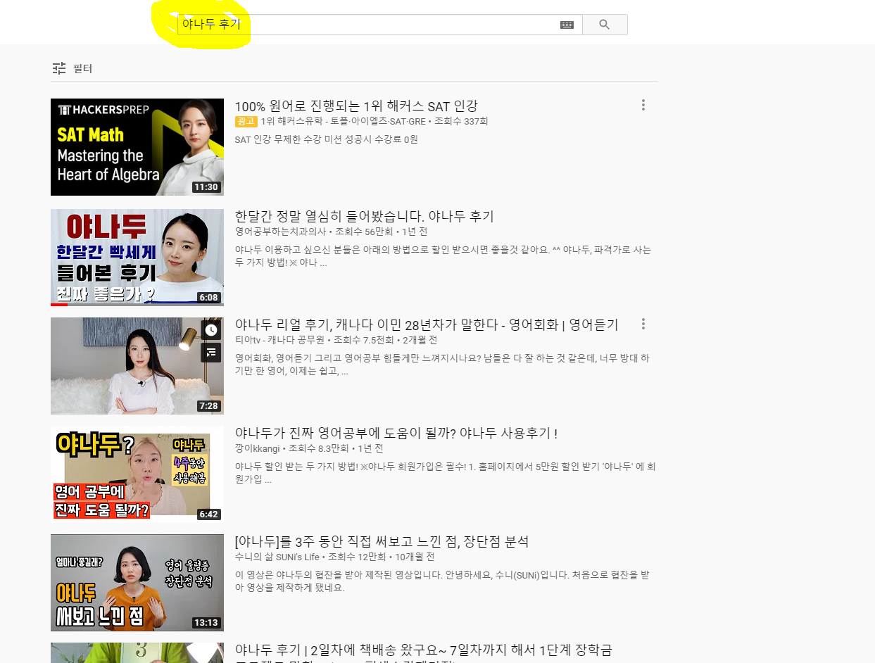The image size is (875, 663).
Task: Open title 야나두가 진짜 영어공부에 도움이 될까
Action: tap(396, 434)
